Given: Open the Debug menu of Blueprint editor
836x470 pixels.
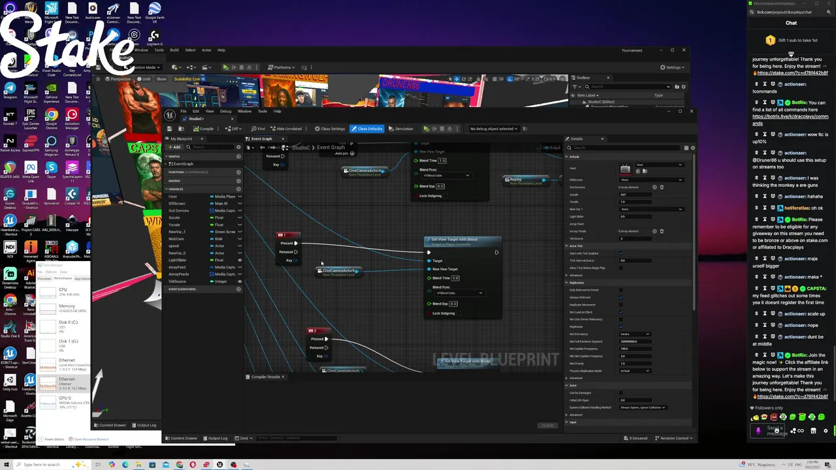Looking at the screenshot, I should click(225, 111).
